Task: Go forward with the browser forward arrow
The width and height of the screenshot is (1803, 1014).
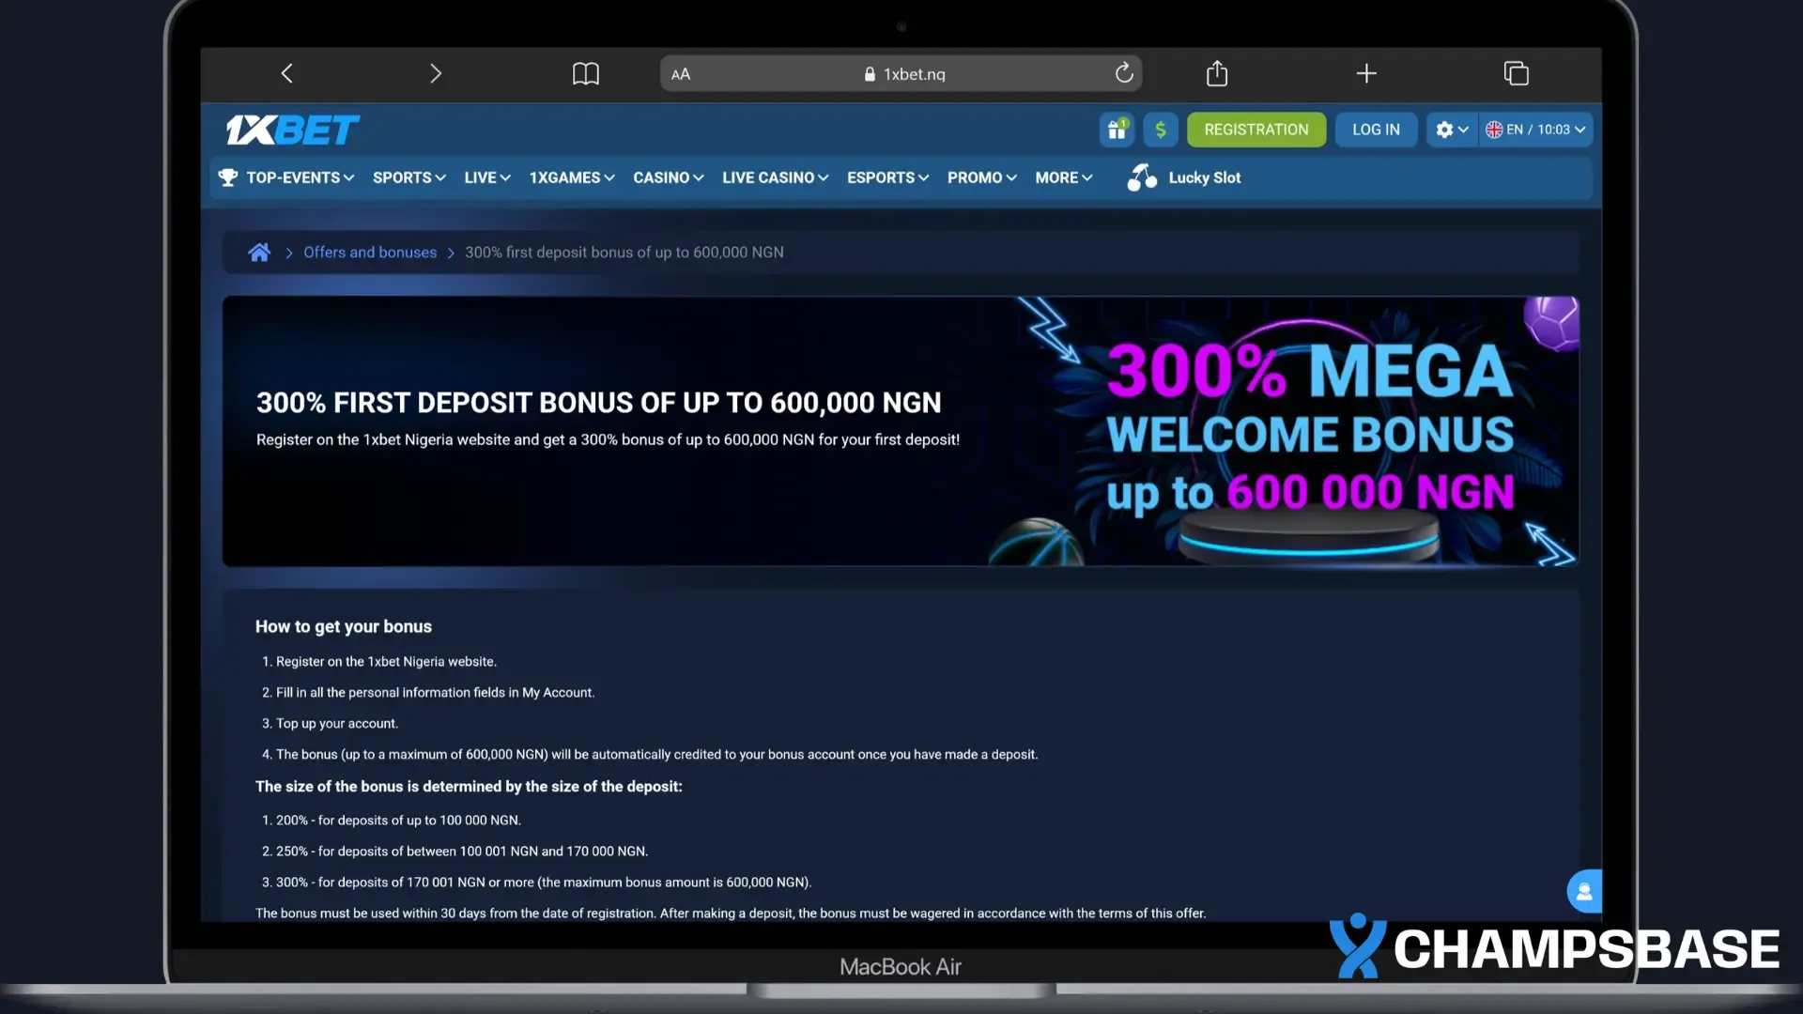Action: [x=436, y=73]
